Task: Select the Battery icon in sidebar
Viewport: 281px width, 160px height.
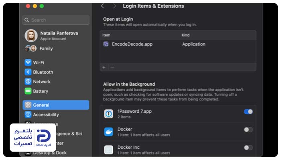Action: tap(28, 91)
